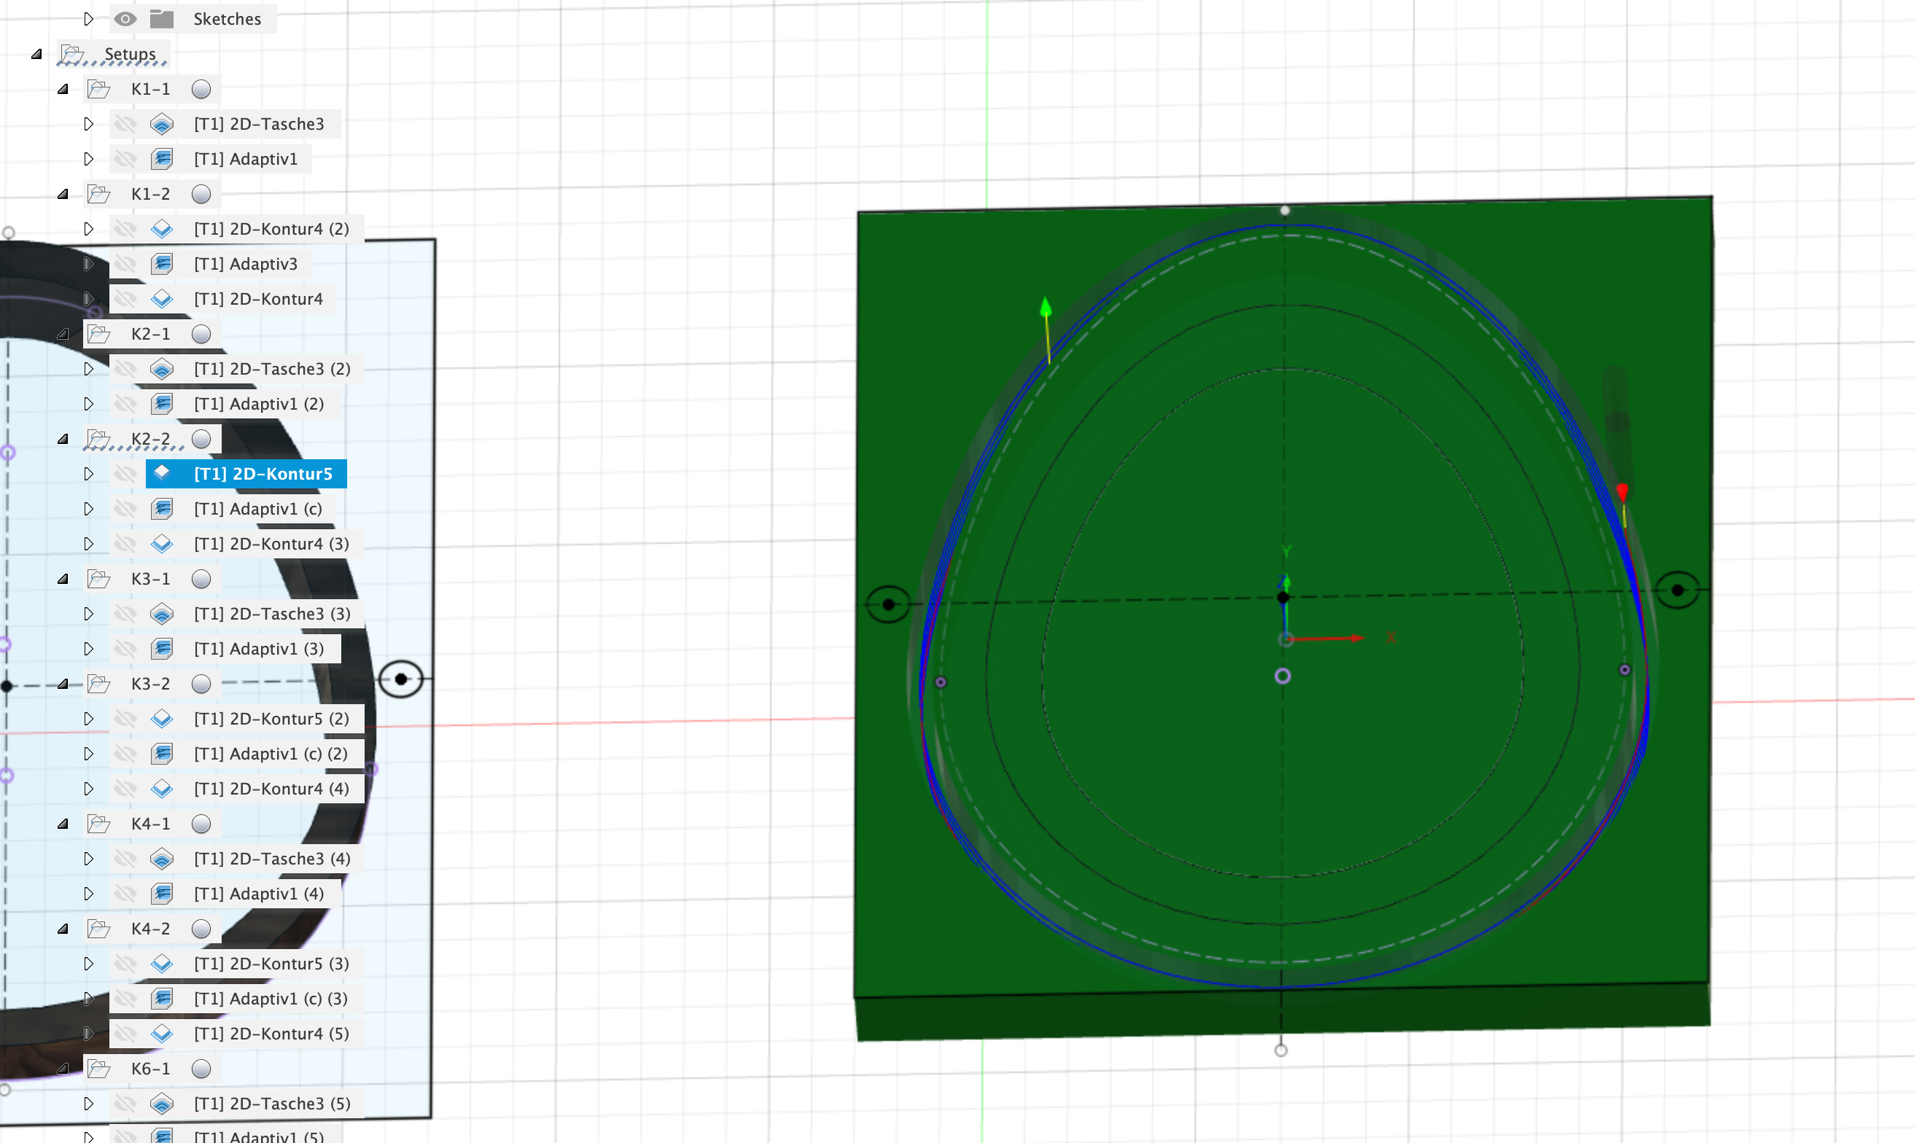Click the Adaptiv3 operation icon under K1-2
The width and height of the screenshot is (1915, 1143).
[163, 263]
